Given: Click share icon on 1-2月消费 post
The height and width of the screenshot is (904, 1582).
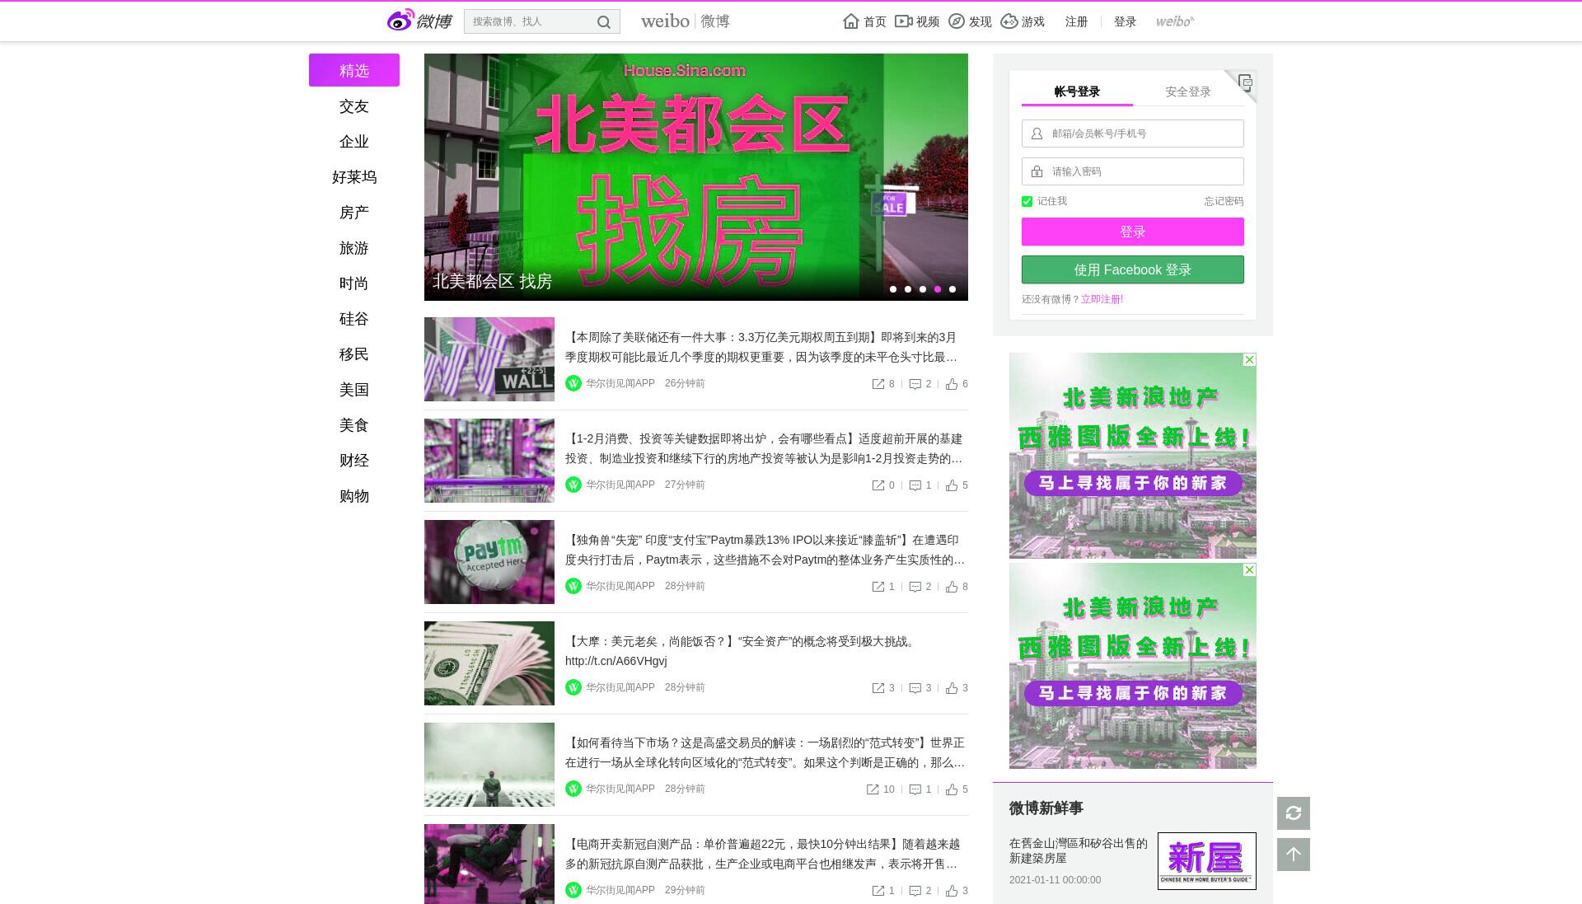Looking at the screenshot, I should (x=878, y=485).
